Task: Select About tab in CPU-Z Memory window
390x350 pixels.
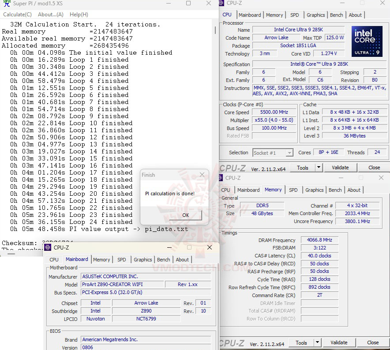Action: (354, 190)
